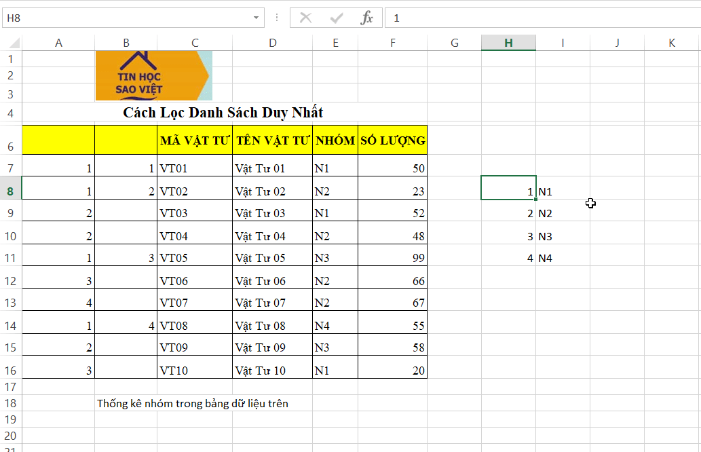Click the Enter checkmark icon in formula bar

tap(336, 18)
